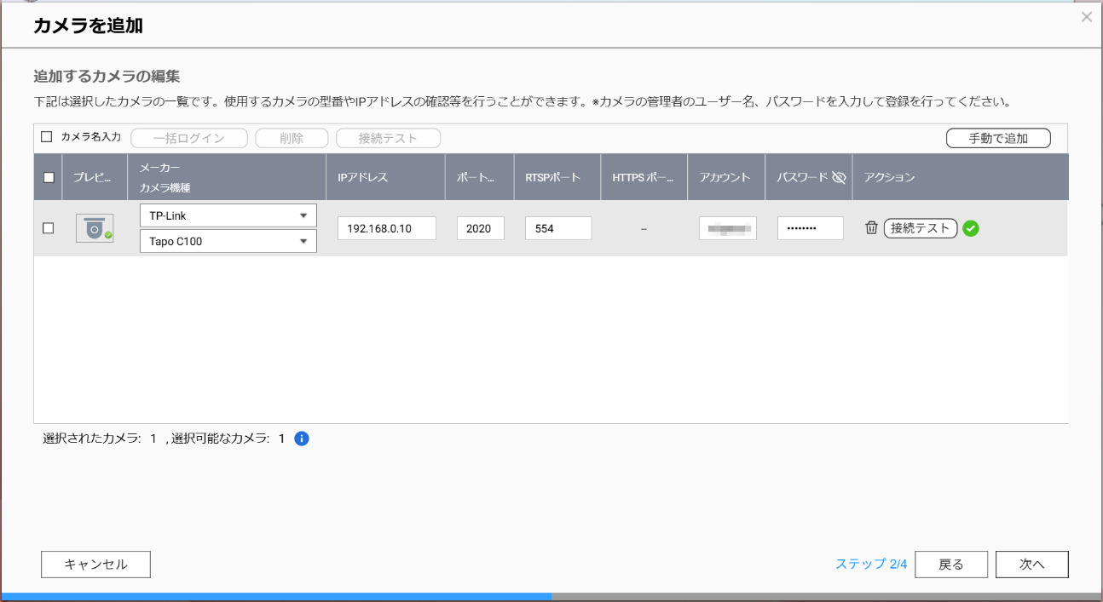Screen dimensions: 1103x602
Task: Click the trash icon for the TP-Link camera
Action: click(x=871, y=228)
